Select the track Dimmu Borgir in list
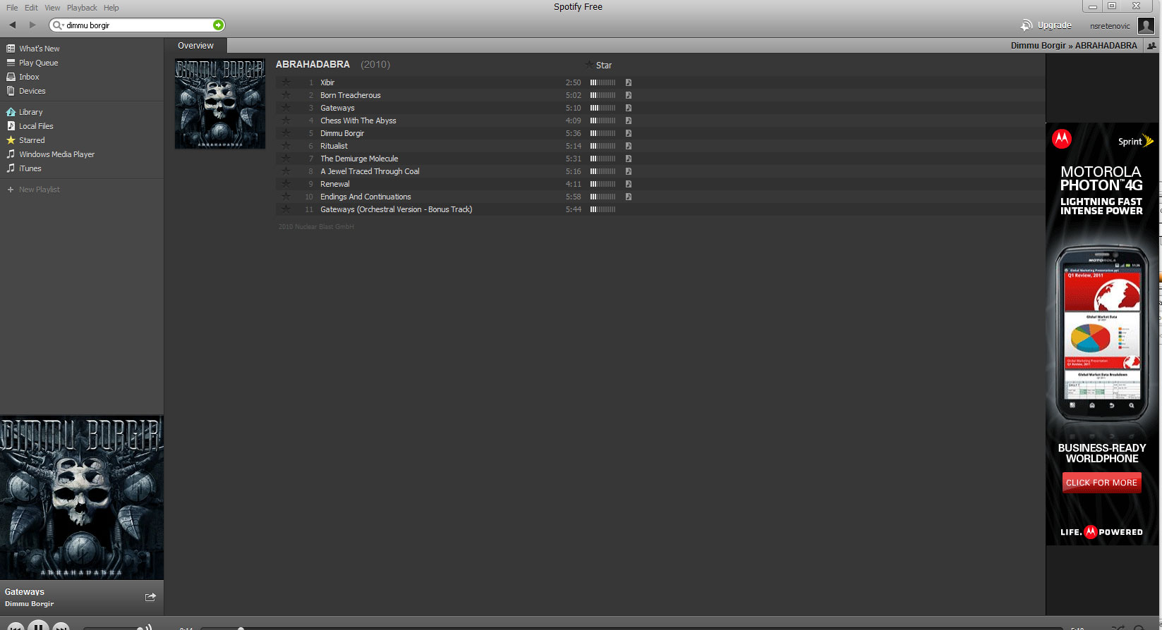 342,133
